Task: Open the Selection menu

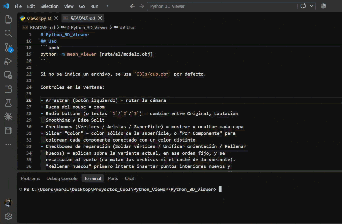Action: pyautogui.click(x=49, y=6)
